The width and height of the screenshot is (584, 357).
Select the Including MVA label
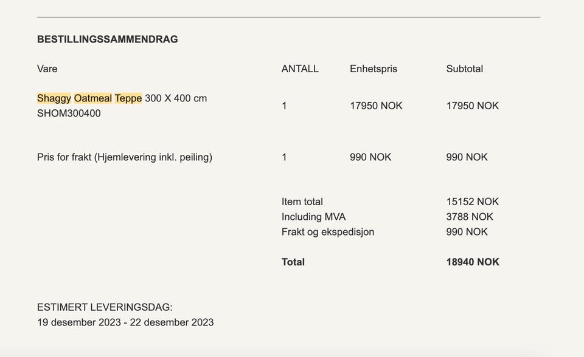313,217
